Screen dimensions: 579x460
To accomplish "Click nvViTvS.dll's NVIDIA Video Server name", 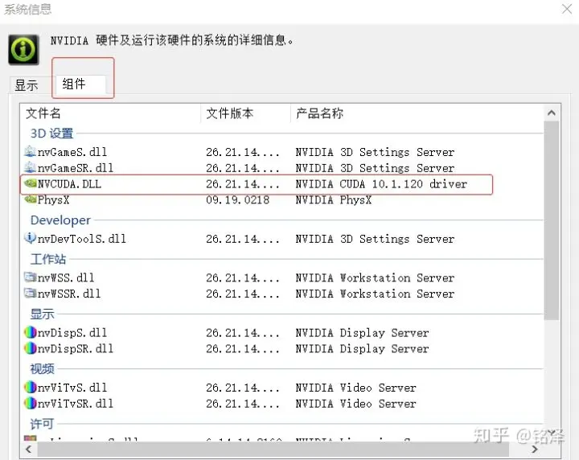I will click(355, 388).
